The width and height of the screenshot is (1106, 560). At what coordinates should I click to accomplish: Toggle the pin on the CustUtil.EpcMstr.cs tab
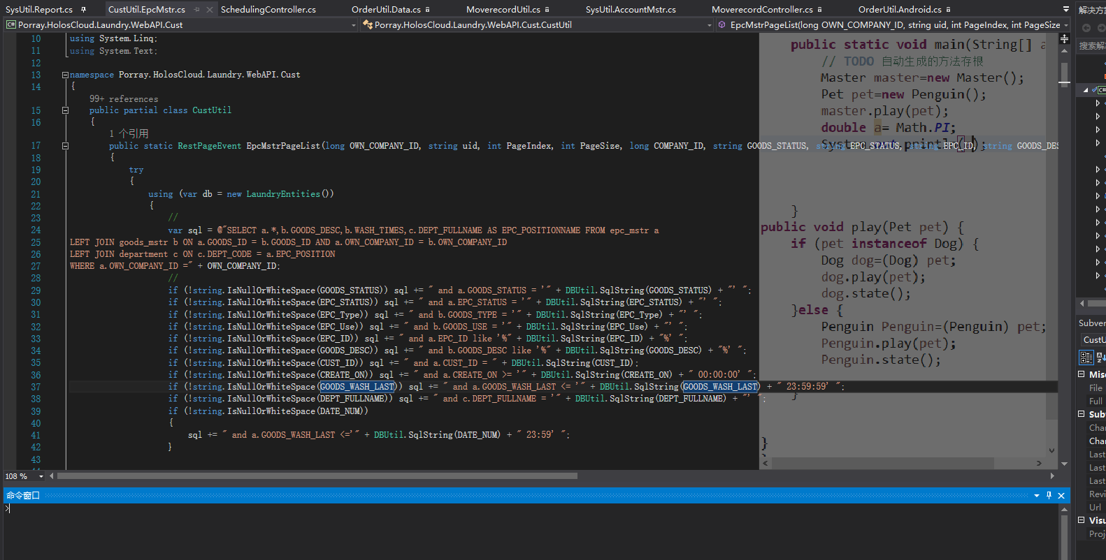point(196,10)
